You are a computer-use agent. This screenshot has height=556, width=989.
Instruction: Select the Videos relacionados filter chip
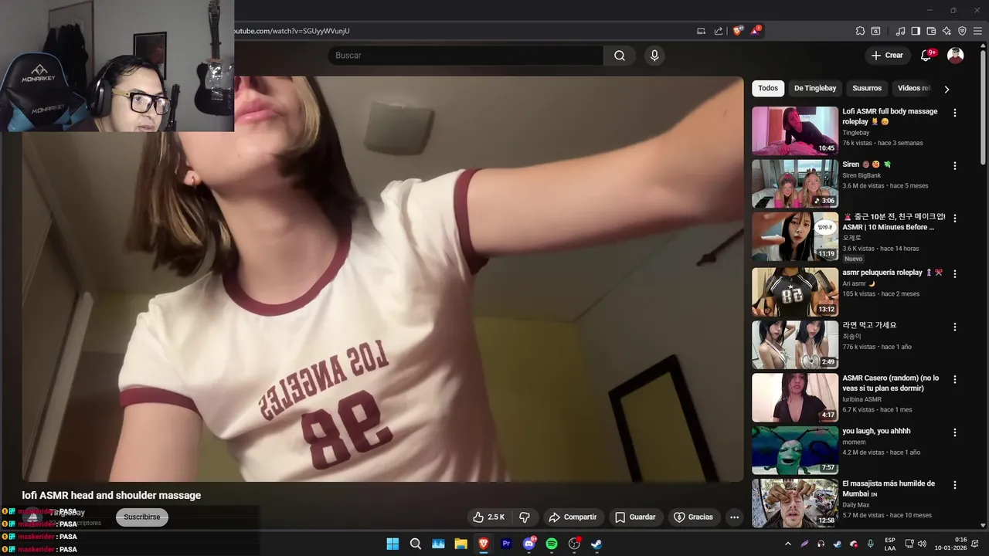pos(914,88)
